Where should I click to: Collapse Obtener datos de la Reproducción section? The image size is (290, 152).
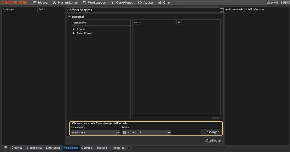[70, 123]
